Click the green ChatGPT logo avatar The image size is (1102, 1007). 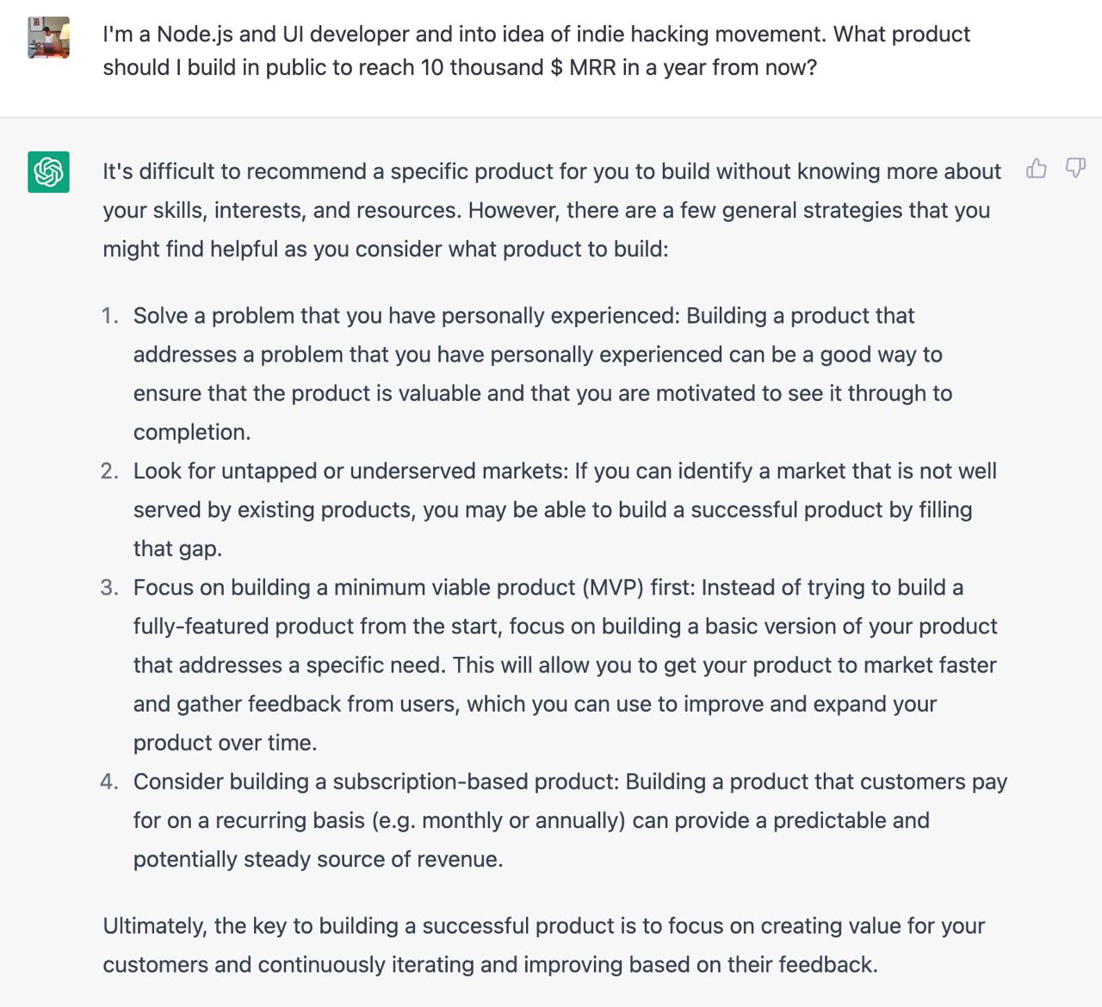click(x=48, y=171)
